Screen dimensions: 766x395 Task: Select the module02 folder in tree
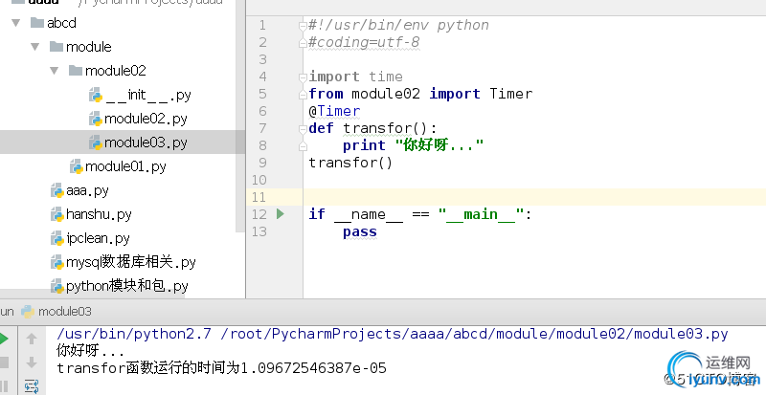[x=107, y=71]
